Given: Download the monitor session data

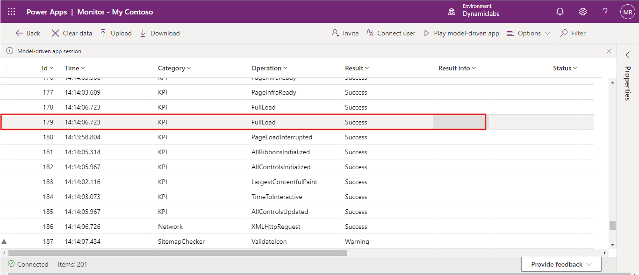Looking at the screenshot, I should pyautogui.click(x=159, y=33).
